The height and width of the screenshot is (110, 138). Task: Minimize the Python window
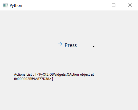(98, 5)
